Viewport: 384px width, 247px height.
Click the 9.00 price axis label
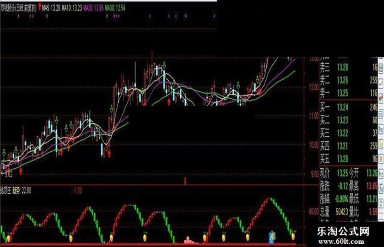315,174
